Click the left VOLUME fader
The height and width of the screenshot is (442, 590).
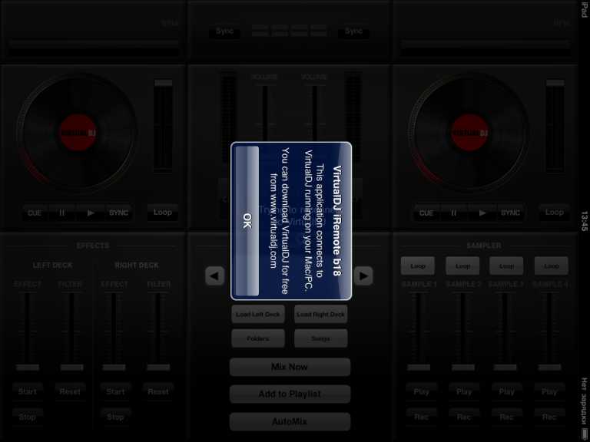(265, 113)
